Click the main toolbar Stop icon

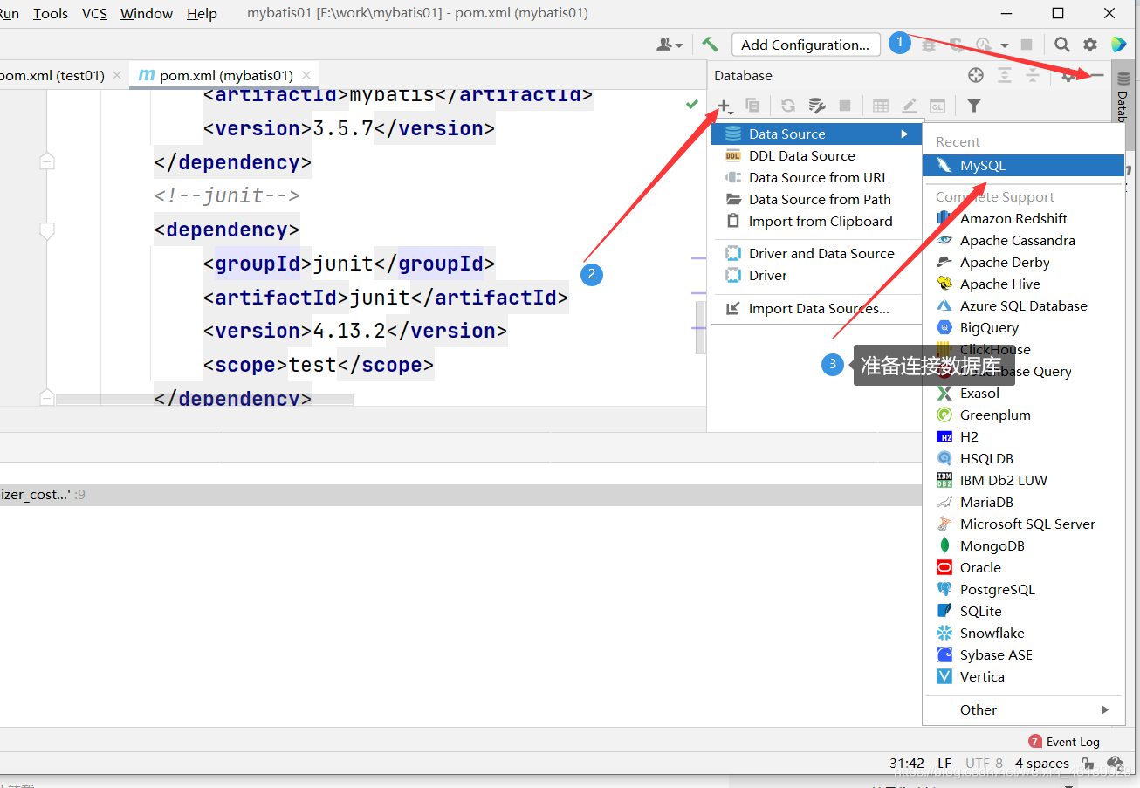[x=1027, y=45]
